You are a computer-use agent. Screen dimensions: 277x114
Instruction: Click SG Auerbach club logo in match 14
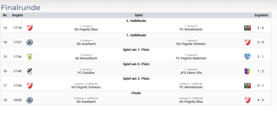29,42
